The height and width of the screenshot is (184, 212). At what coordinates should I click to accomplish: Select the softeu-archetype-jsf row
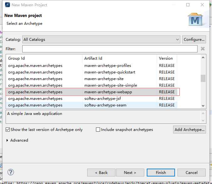[x=92, y=99]
